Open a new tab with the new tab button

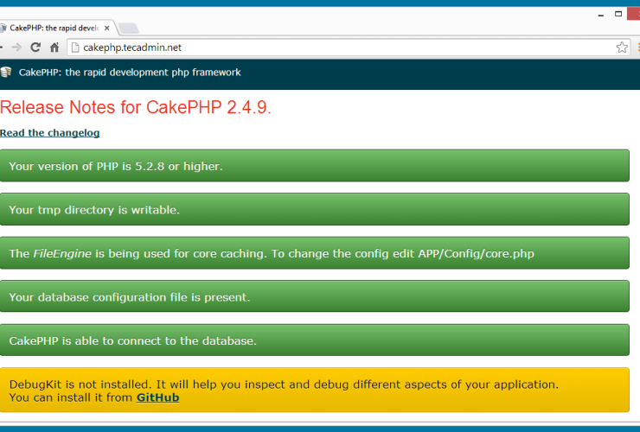(127, 28)
